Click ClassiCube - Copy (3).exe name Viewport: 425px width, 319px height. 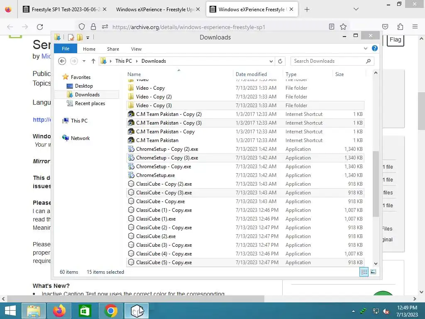coord(164,193)
